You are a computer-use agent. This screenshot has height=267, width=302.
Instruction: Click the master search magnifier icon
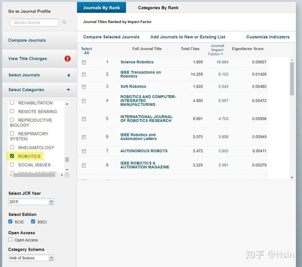click(64, 22)
